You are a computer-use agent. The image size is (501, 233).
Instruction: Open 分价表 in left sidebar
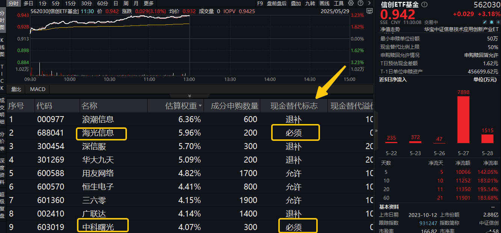[2, 141]
